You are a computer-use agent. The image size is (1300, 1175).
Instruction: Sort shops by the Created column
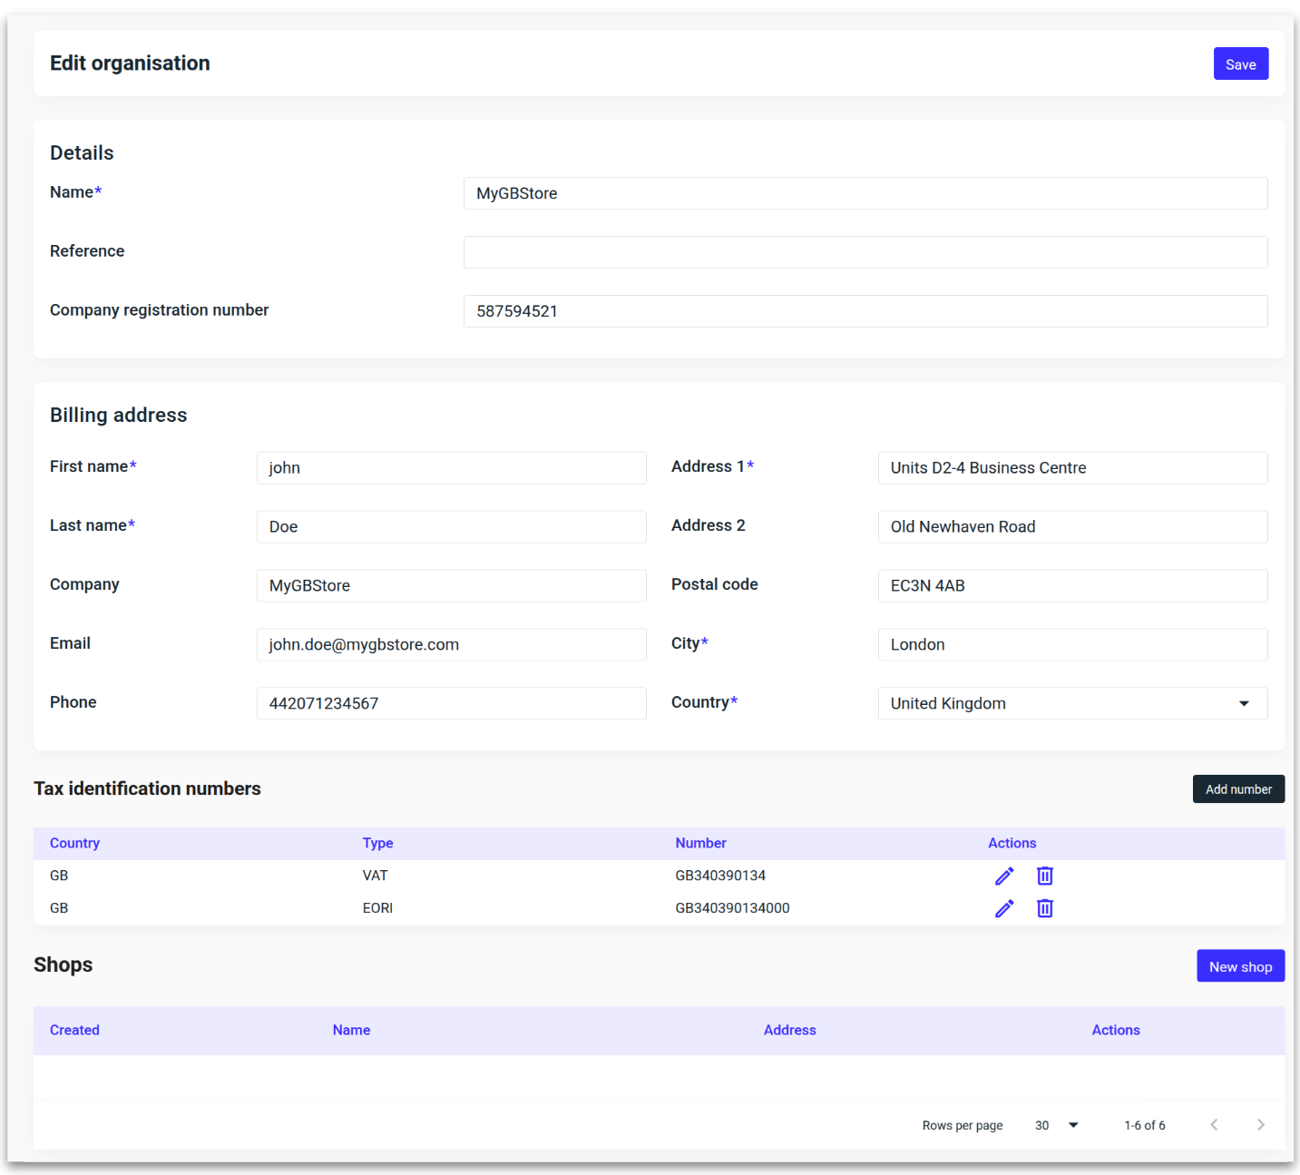pos(74,1030)
